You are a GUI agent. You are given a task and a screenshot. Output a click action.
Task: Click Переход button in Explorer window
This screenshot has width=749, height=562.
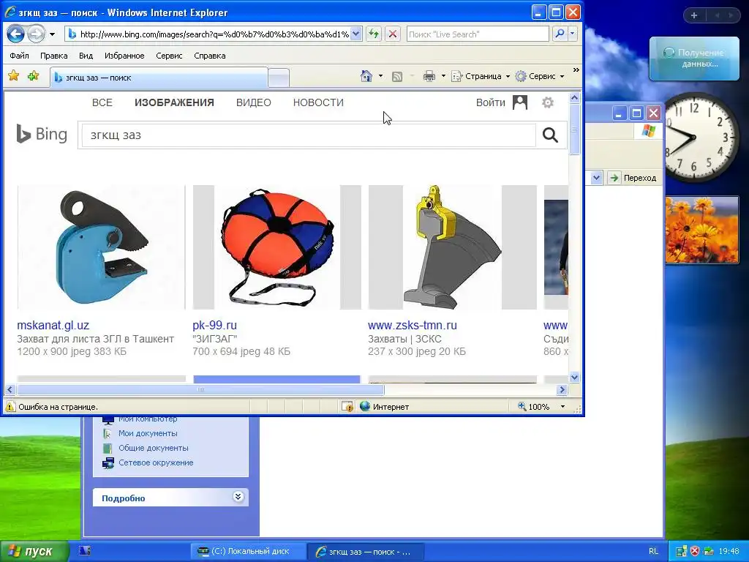coord(634,178)
